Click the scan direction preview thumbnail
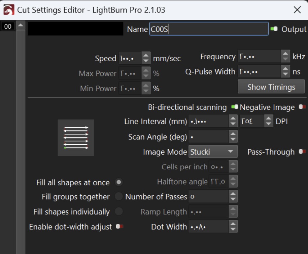This screenshot has width=308, height=254. click(76, 138)
